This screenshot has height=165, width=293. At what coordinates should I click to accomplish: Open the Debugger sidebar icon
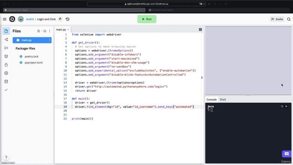point(6,48)
